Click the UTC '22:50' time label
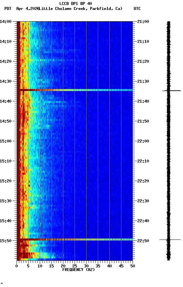This screenshot has width=183, height=287. (143, 241)
